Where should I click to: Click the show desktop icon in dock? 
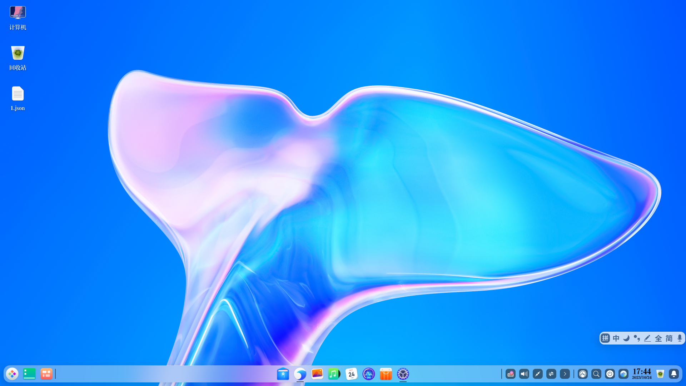(29, 374)
